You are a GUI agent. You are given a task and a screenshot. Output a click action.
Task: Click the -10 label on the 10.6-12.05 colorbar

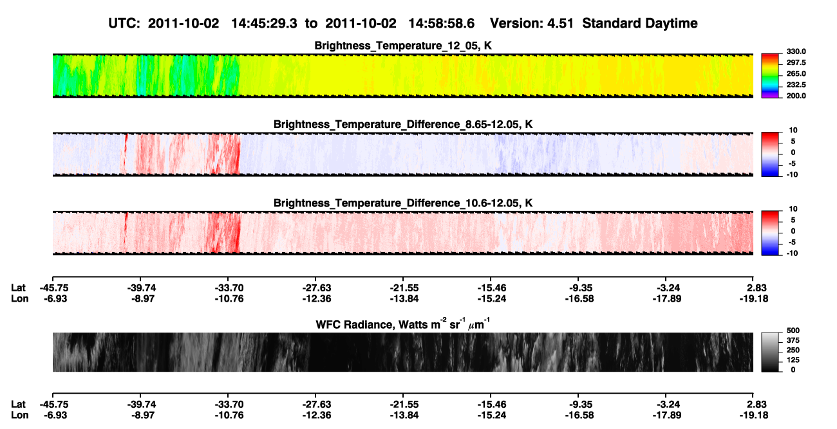(x=793, y=253)
